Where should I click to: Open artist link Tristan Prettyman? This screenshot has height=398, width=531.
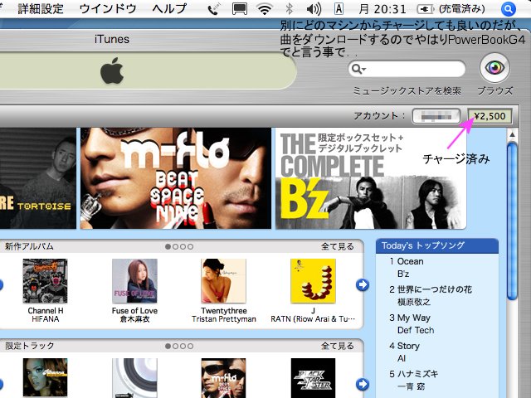click(224, 319)
